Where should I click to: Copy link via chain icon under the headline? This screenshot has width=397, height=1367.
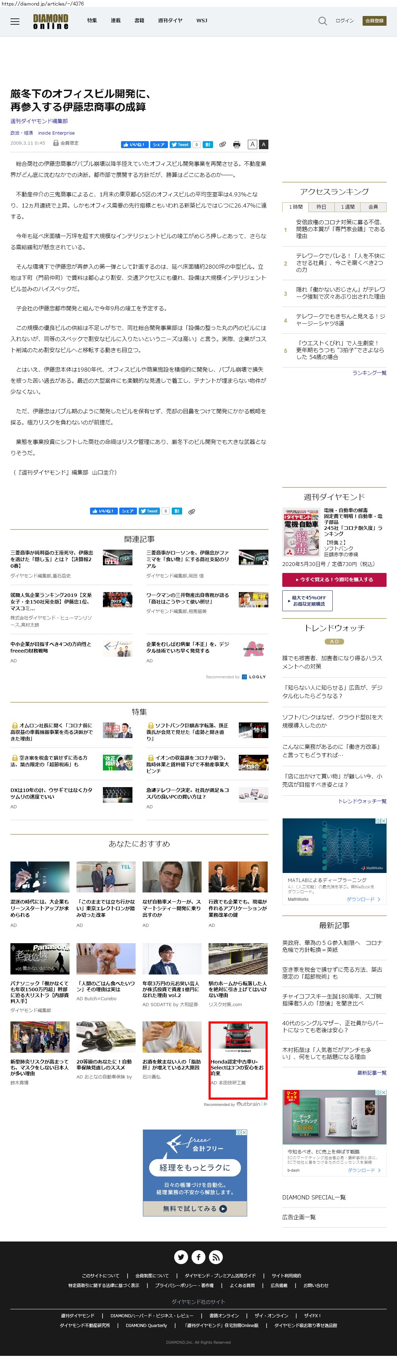pyautogui.click(x=223, y=144)
